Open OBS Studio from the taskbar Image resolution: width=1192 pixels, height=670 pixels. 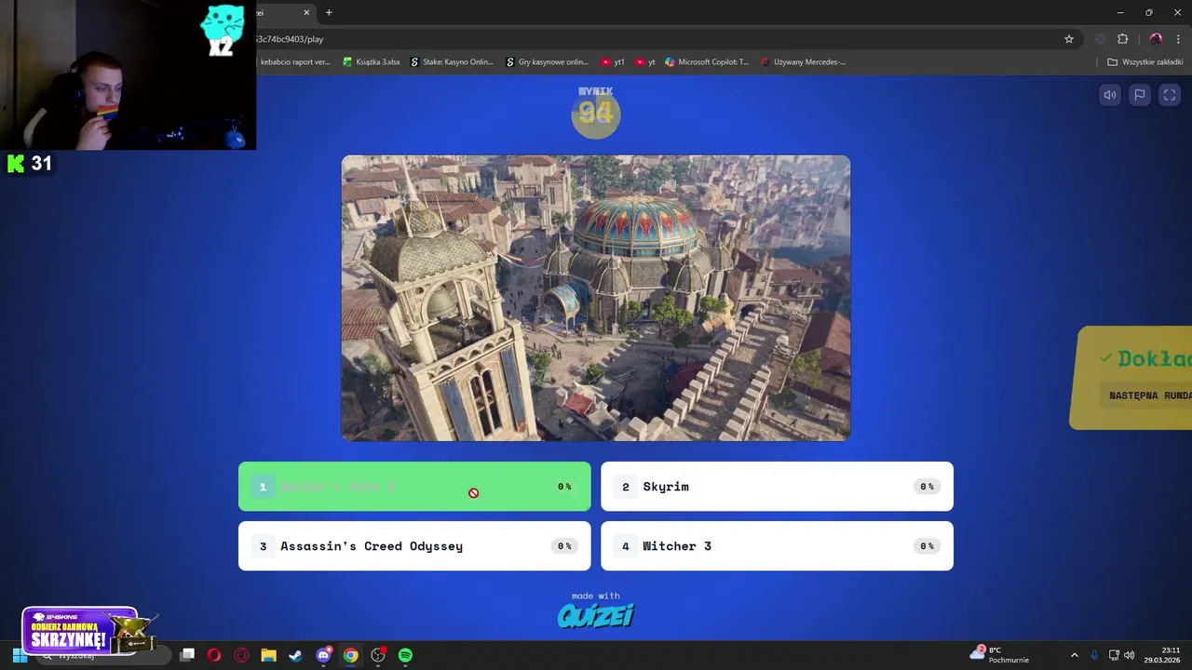(378, 655)
